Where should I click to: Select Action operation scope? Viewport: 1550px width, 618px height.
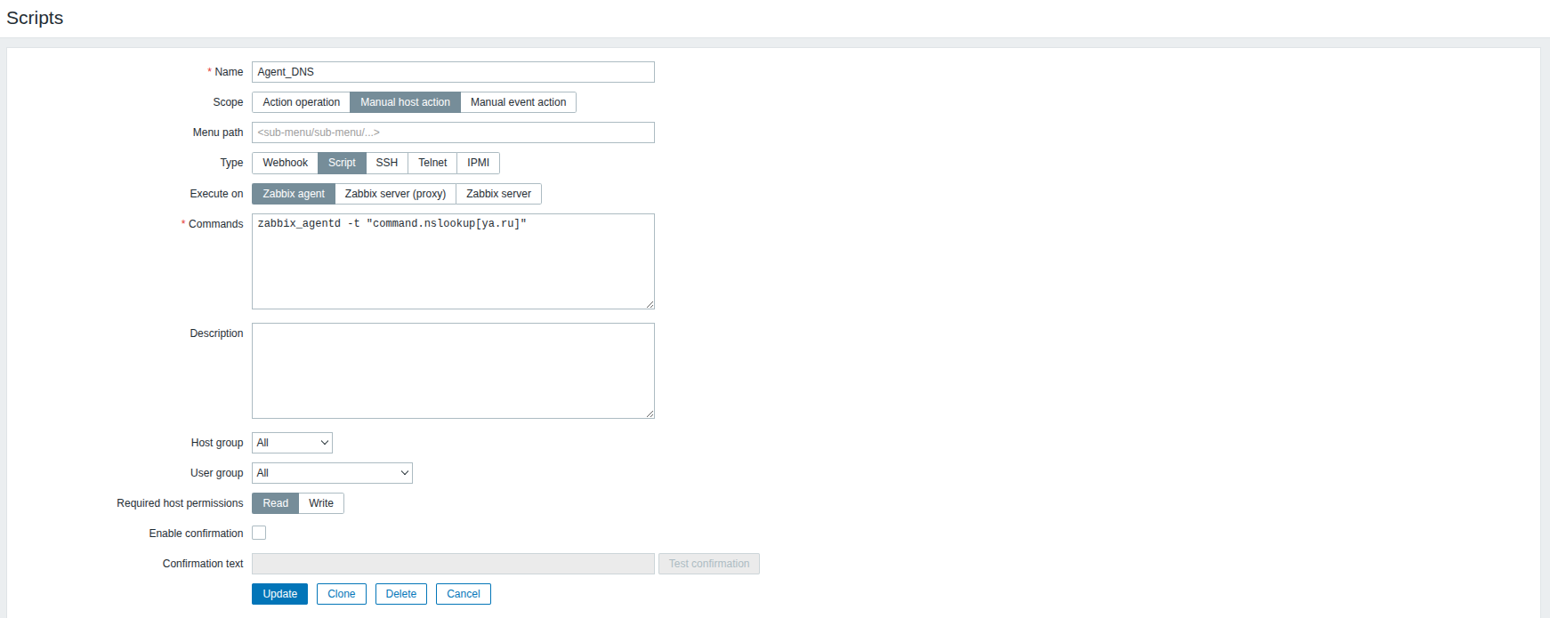301,102
